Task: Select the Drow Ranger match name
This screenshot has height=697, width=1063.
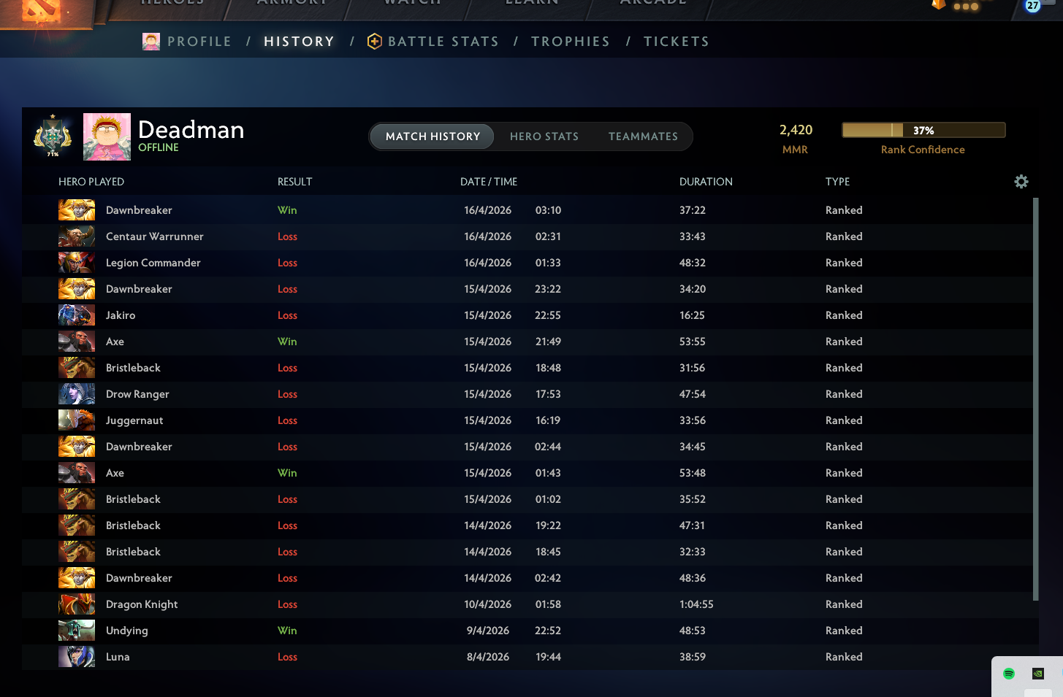Action: (x=137, y=394)
